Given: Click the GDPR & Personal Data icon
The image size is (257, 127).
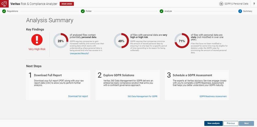Looking at the screenshot, I should [x=221, y=4].
